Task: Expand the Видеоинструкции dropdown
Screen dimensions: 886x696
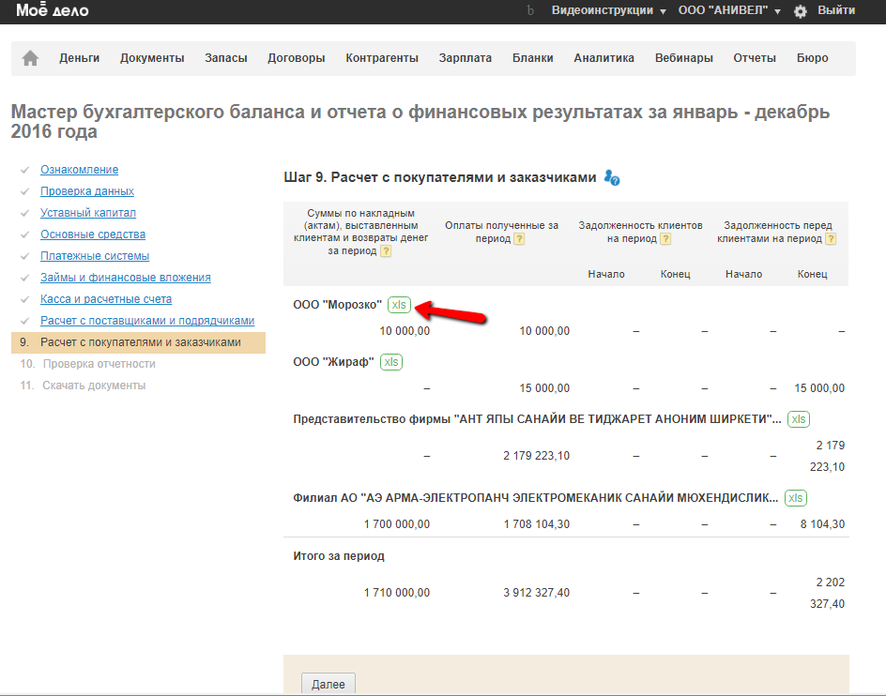Action: coord(608,10)
